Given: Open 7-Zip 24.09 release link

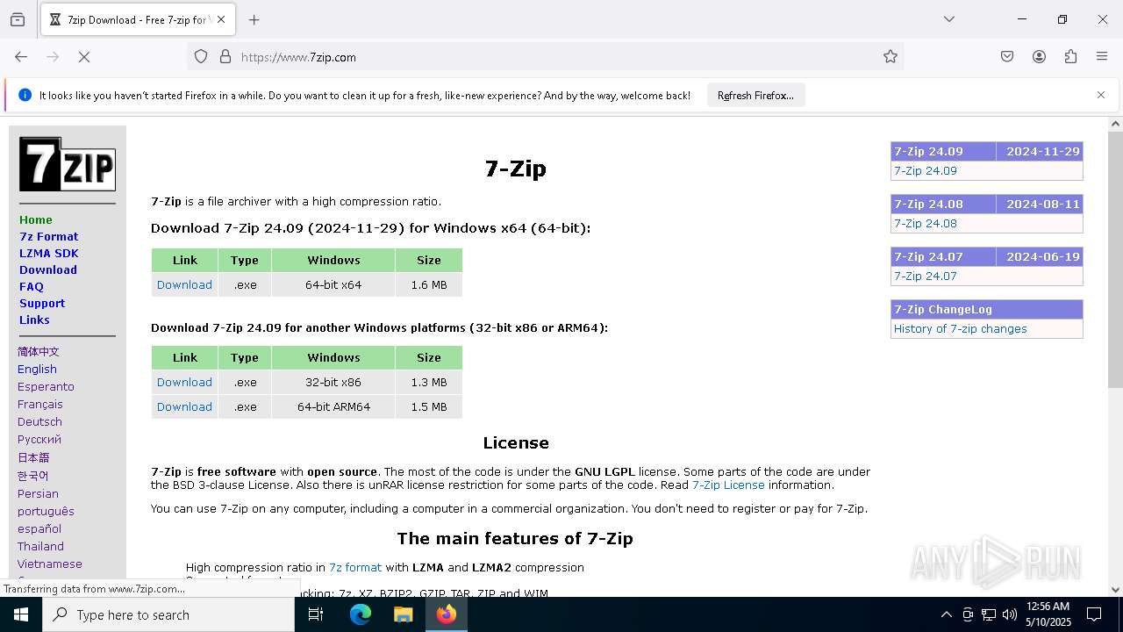Looking at the screenshot, I should click(926, 170).
